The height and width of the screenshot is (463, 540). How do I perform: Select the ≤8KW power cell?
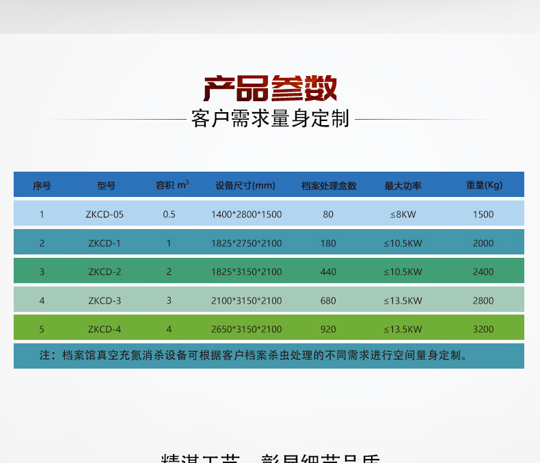(403, 214)
